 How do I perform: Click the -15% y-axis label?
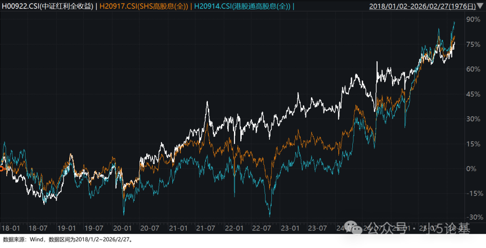click(x=472, y=193)
